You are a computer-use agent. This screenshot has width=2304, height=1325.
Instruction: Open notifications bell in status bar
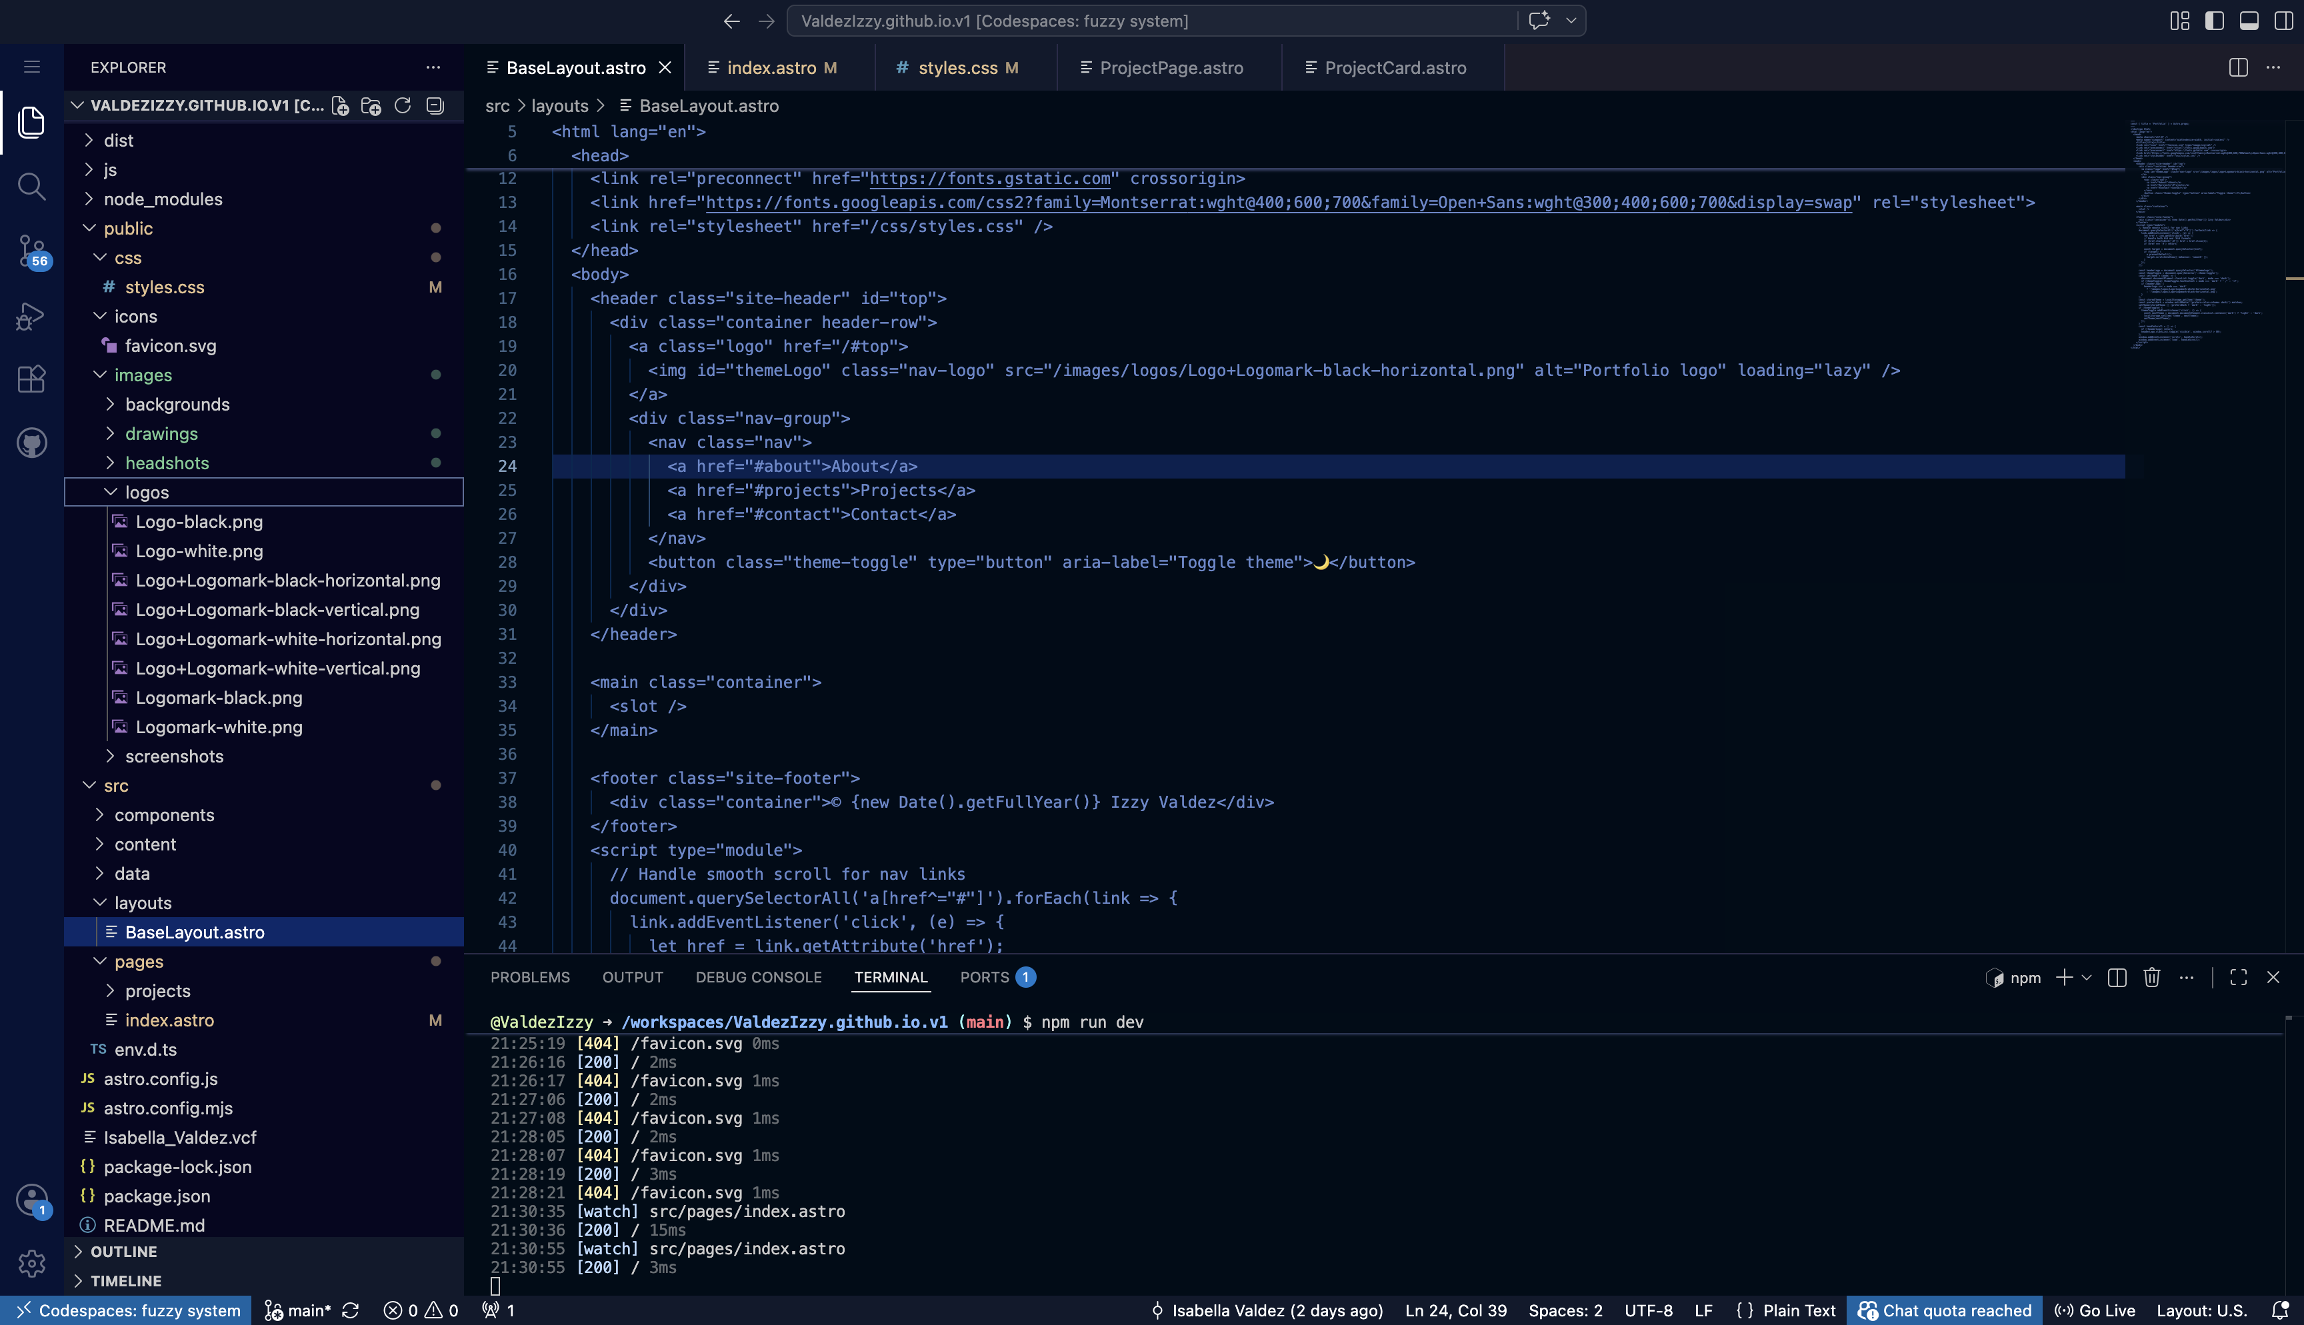coord(2281,1310)
